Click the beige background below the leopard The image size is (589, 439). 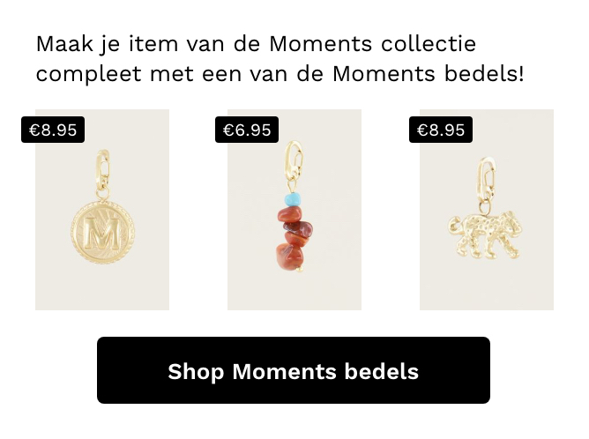click(x=487, y=286)
